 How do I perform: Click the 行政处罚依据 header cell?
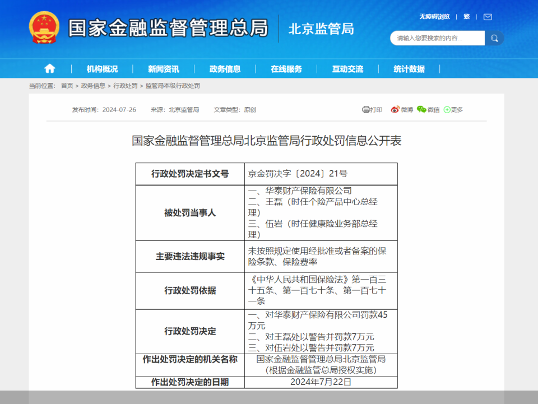(190, 291)
